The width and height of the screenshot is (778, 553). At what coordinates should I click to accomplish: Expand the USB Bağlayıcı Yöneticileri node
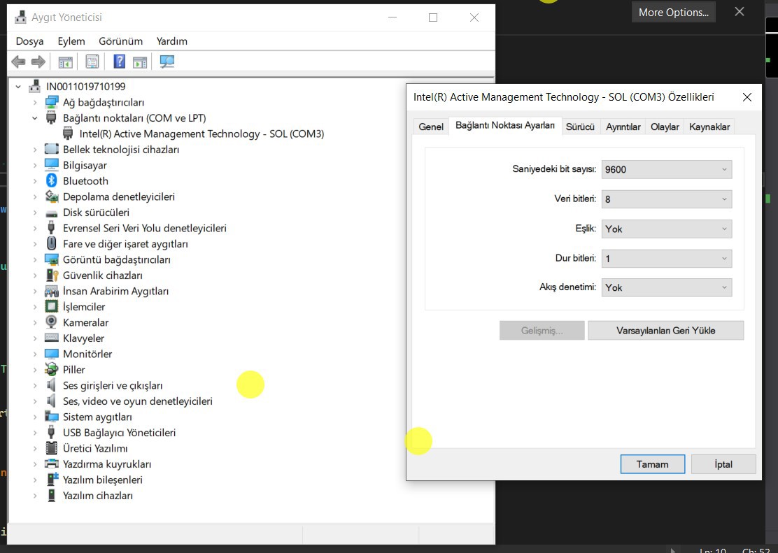tap(35, 433)
